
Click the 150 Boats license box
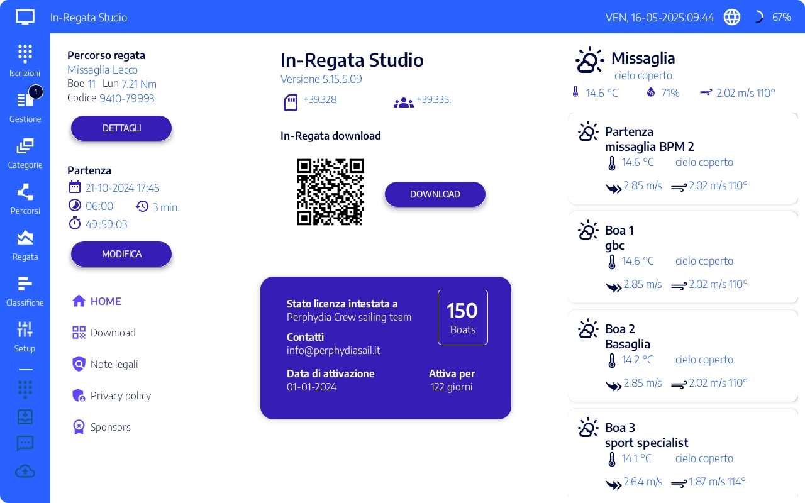(x=463, y=318)
